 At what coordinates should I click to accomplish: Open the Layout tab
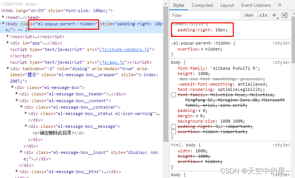[x=227, y=5]
